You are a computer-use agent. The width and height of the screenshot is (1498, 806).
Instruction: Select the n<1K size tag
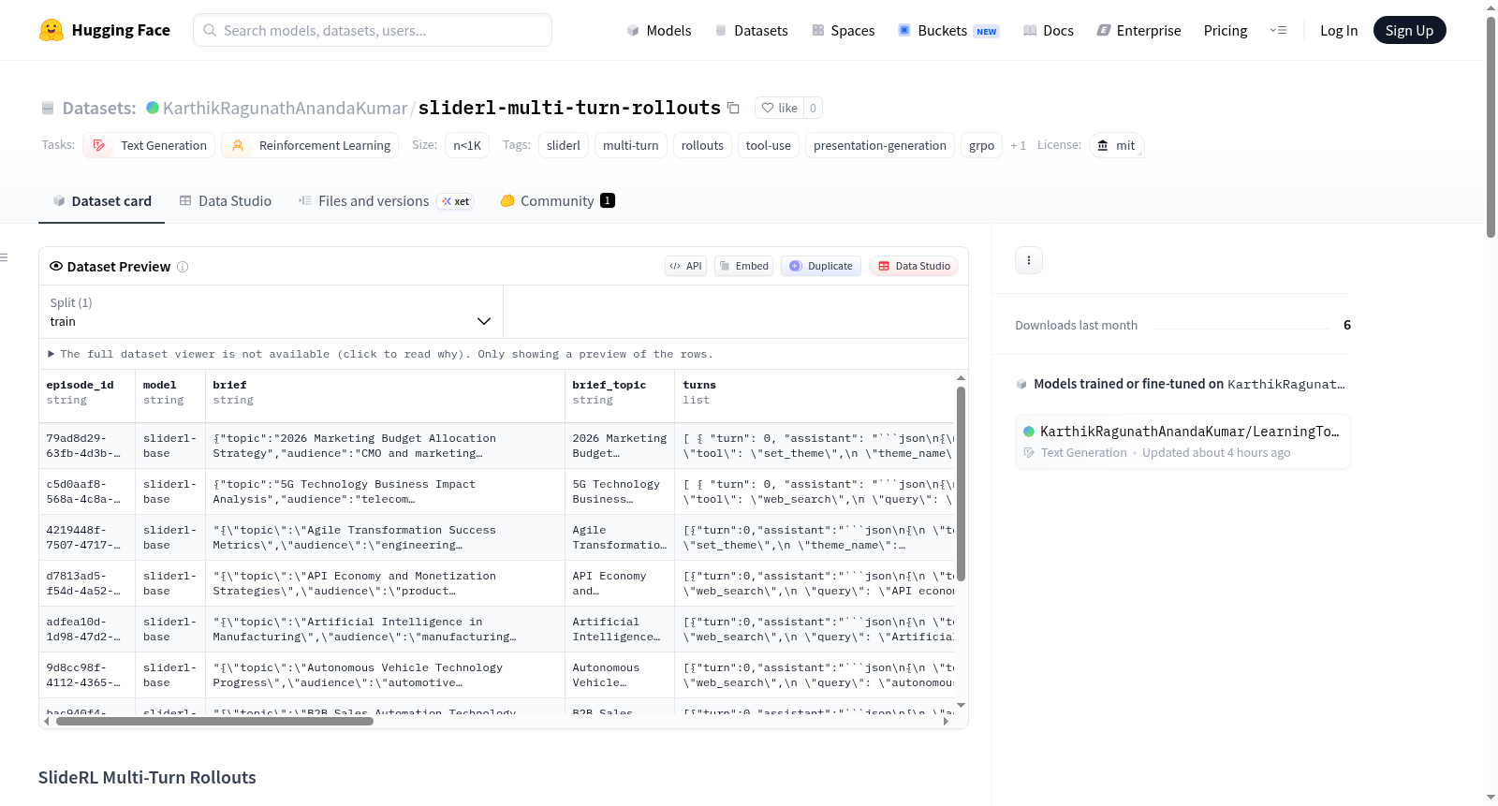click(467, 145)
